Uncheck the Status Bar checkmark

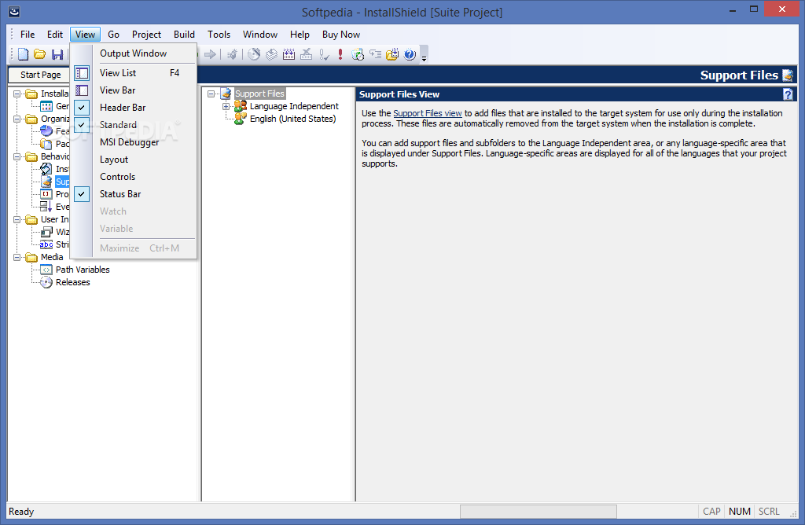coord(82,194)
